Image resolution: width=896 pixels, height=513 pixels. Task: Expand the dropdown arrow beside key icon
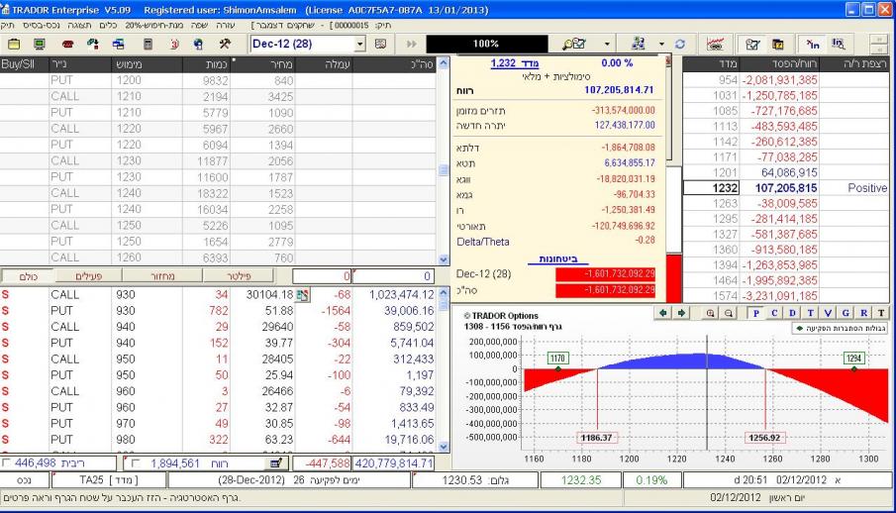coord(608,45)
